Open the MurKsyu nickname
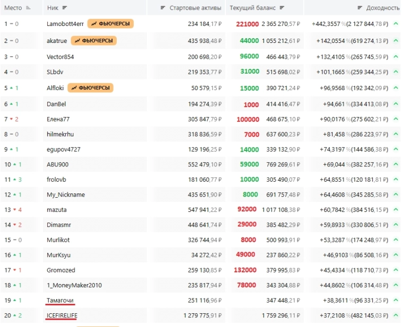 click(x=58, y=255)
